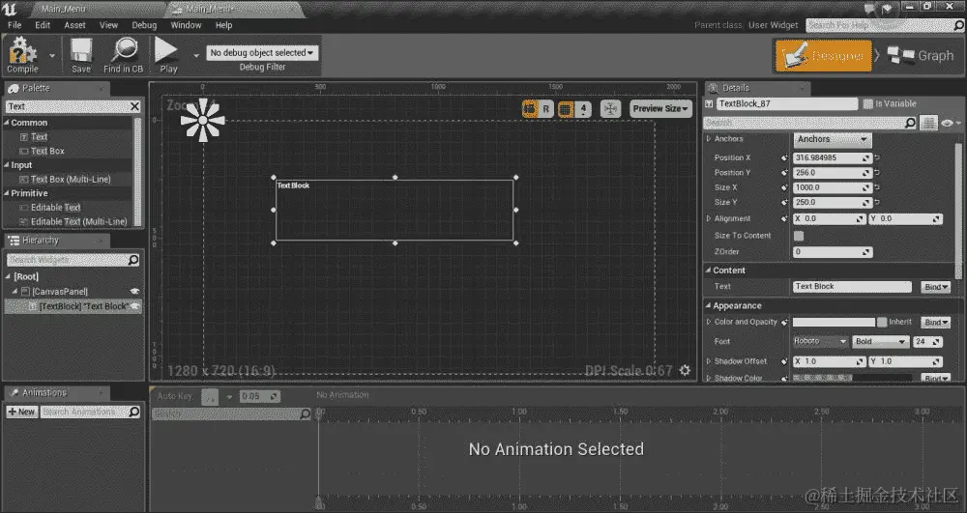Collapse the CanvasPanel tree node
The image size is (967, 513).
(x=15, y=292)
